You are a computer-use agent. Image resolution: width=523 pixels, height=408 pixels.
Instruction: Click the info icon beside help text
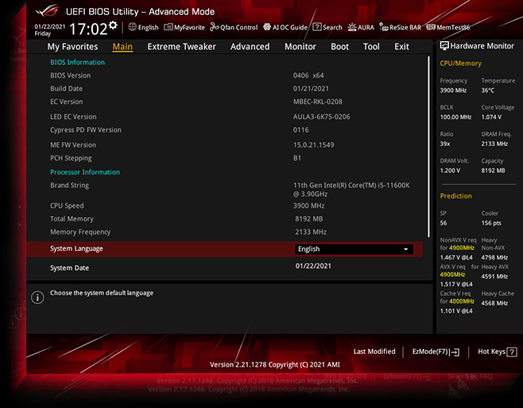coord(37,297)
